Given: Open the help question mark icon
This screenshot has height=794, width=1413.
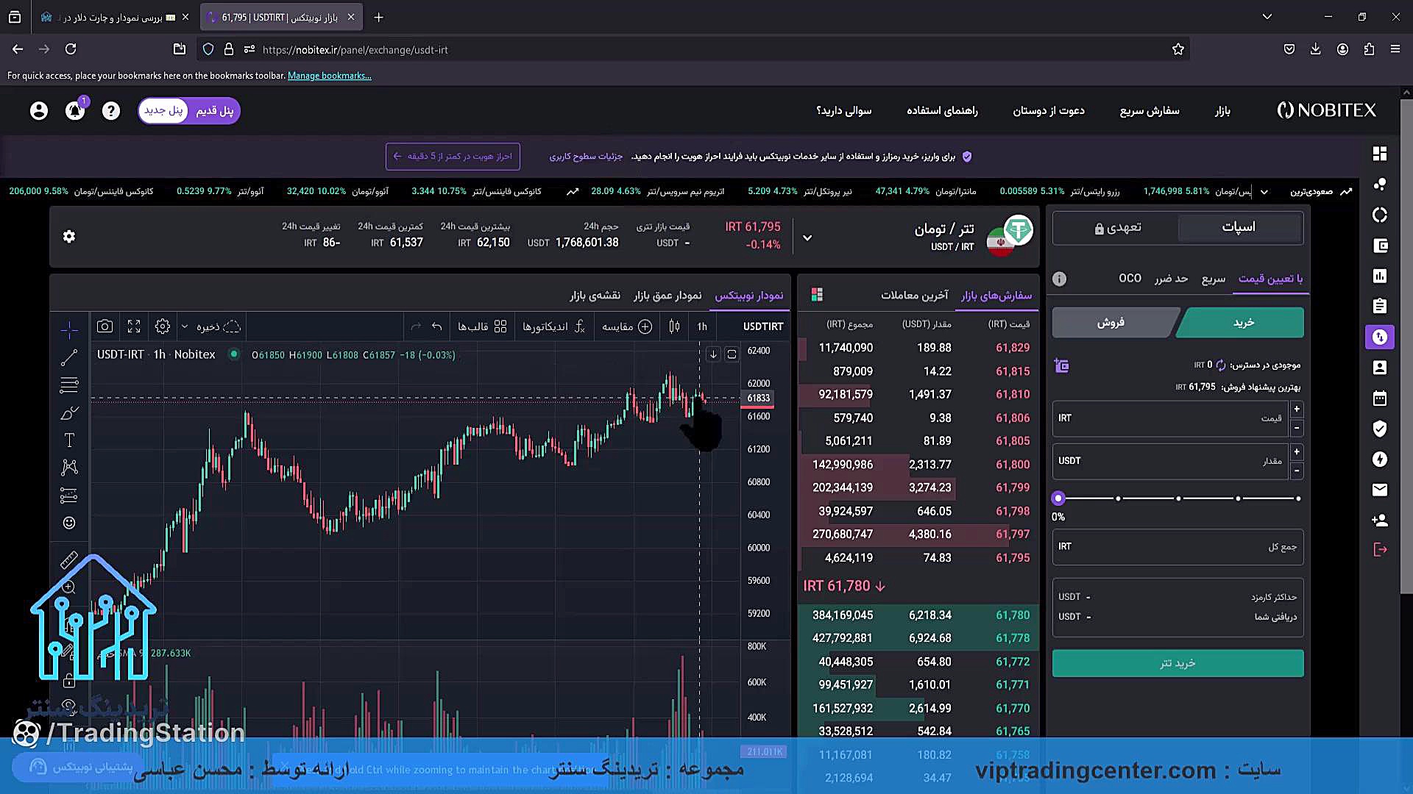Looking at the screenshot, I should 111,110.
